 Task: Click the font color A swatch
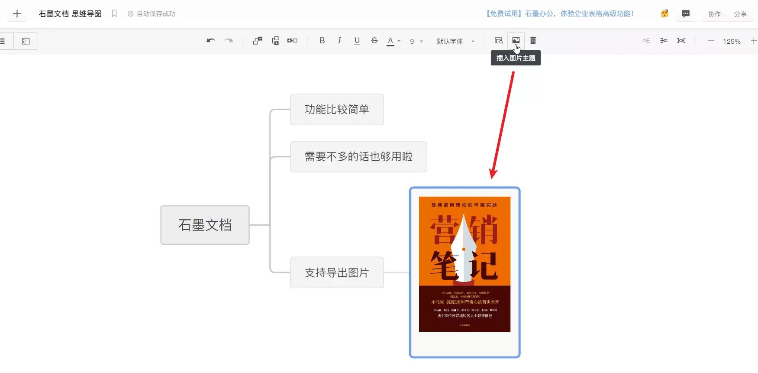coord(390,41)
